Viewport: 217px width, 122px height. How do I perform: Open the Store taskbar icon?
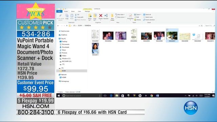coord(123,96)
